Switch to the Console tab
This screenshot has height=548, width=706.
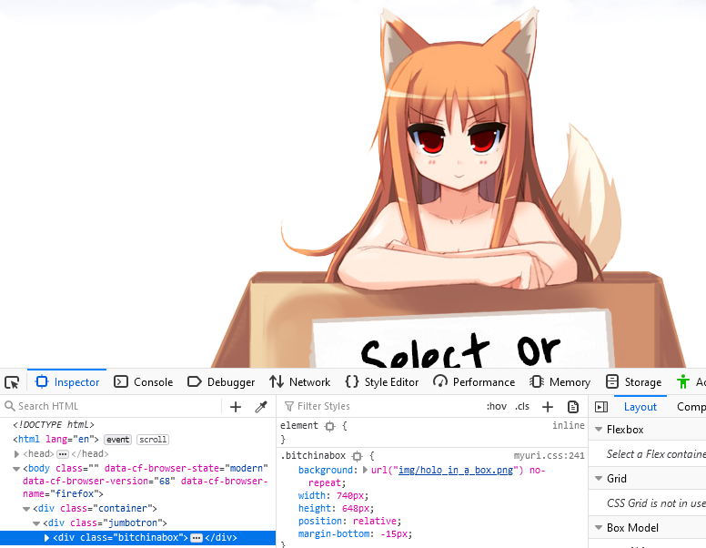pos(143,382)
